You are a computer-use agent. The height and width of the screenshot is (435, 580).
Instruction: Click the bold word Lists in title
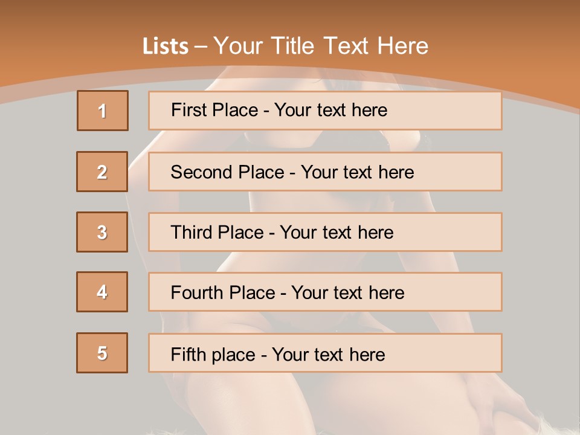click(x=166, y=47)
